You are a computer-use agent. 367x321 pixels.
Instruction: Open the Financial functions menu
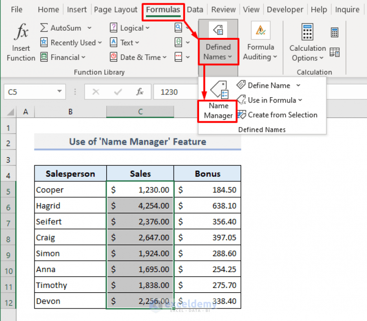[63, 57]
